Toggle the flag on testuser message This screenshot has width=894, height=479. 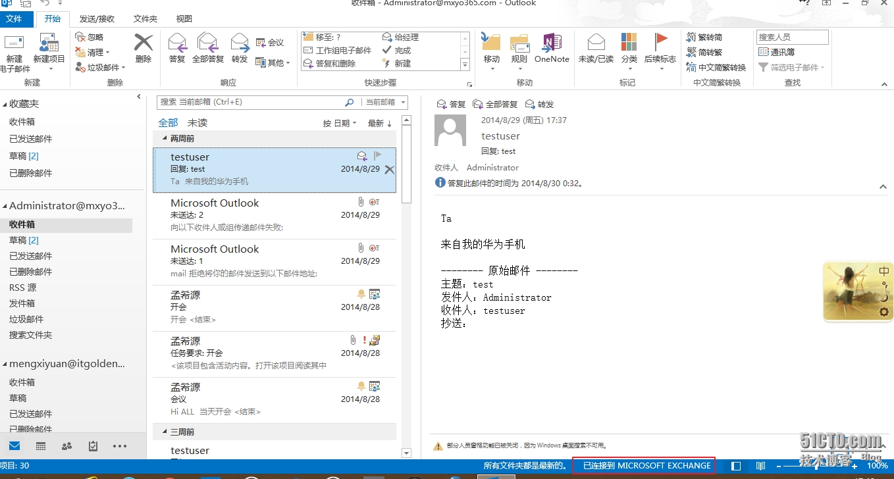377,156
